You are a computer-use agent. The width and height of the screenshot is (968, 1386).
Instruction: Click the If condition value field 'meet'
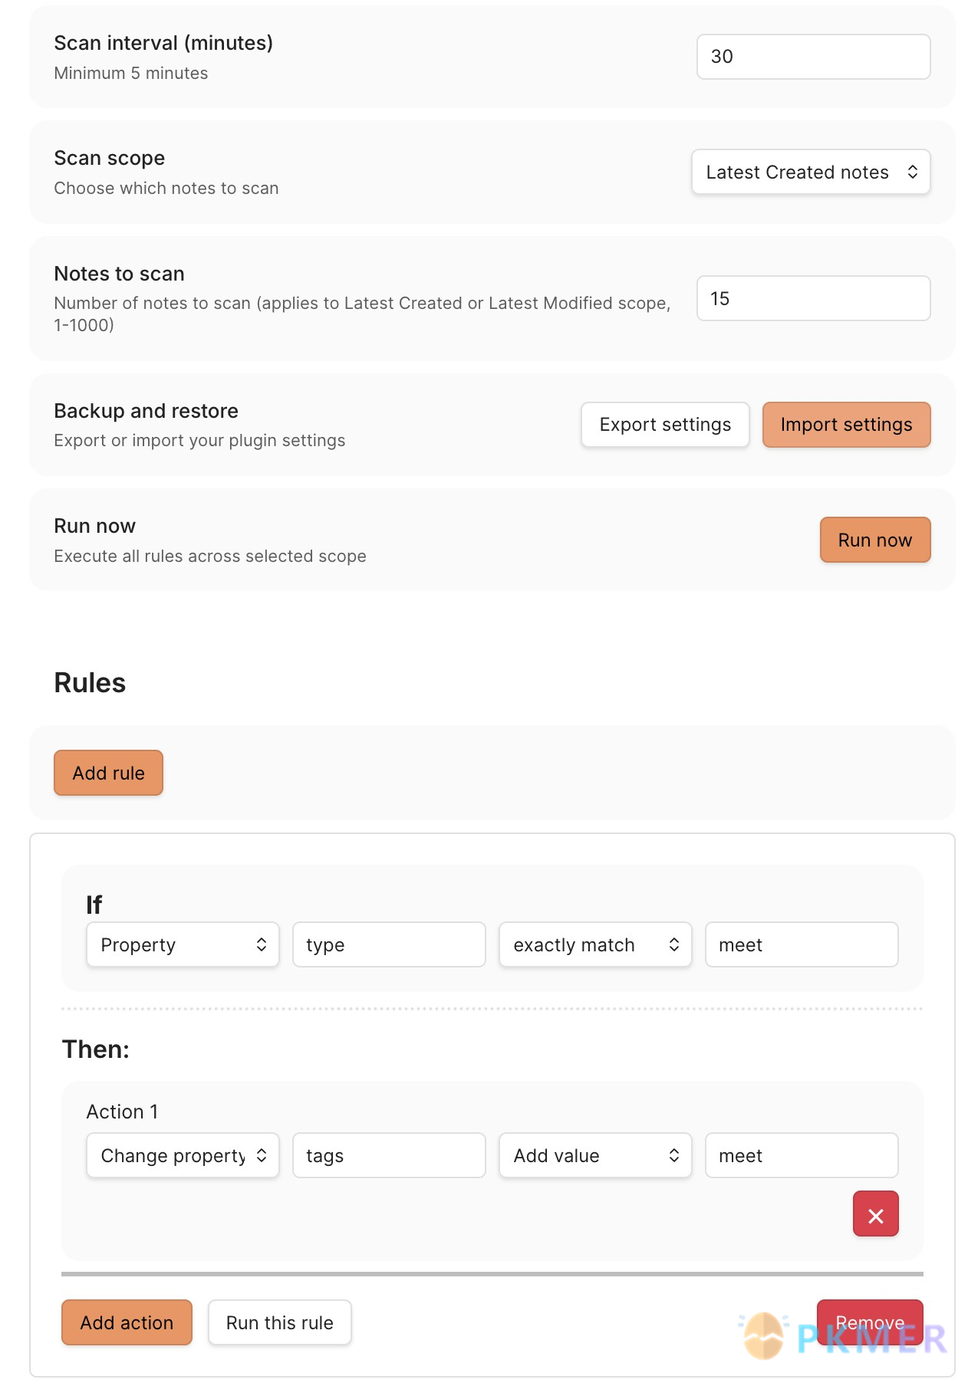(x=802, y=945)
